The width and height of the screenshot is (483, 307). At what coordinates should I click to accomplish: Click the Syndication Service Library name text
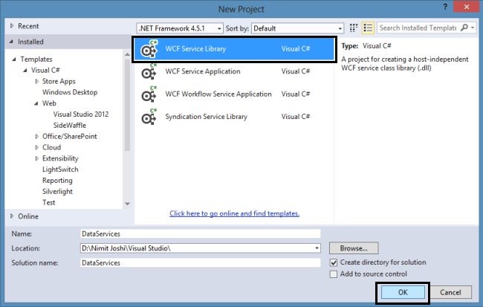206,117
